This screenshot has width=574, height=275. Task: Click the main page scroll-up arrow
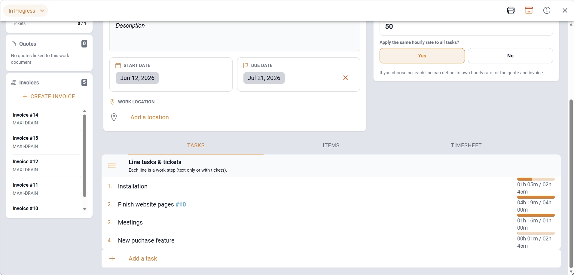(571, 24)
